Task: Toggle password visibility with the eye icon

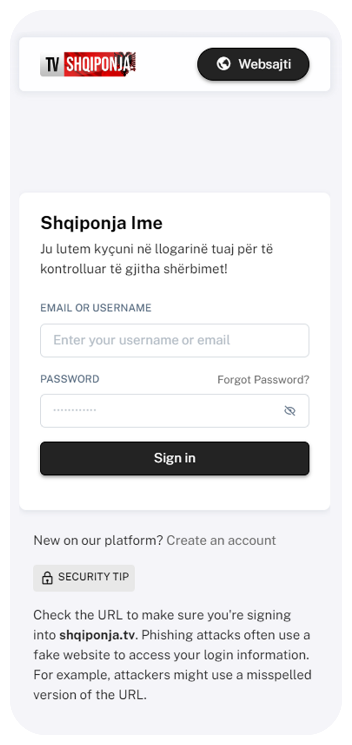Action: [x=290, y=411]
